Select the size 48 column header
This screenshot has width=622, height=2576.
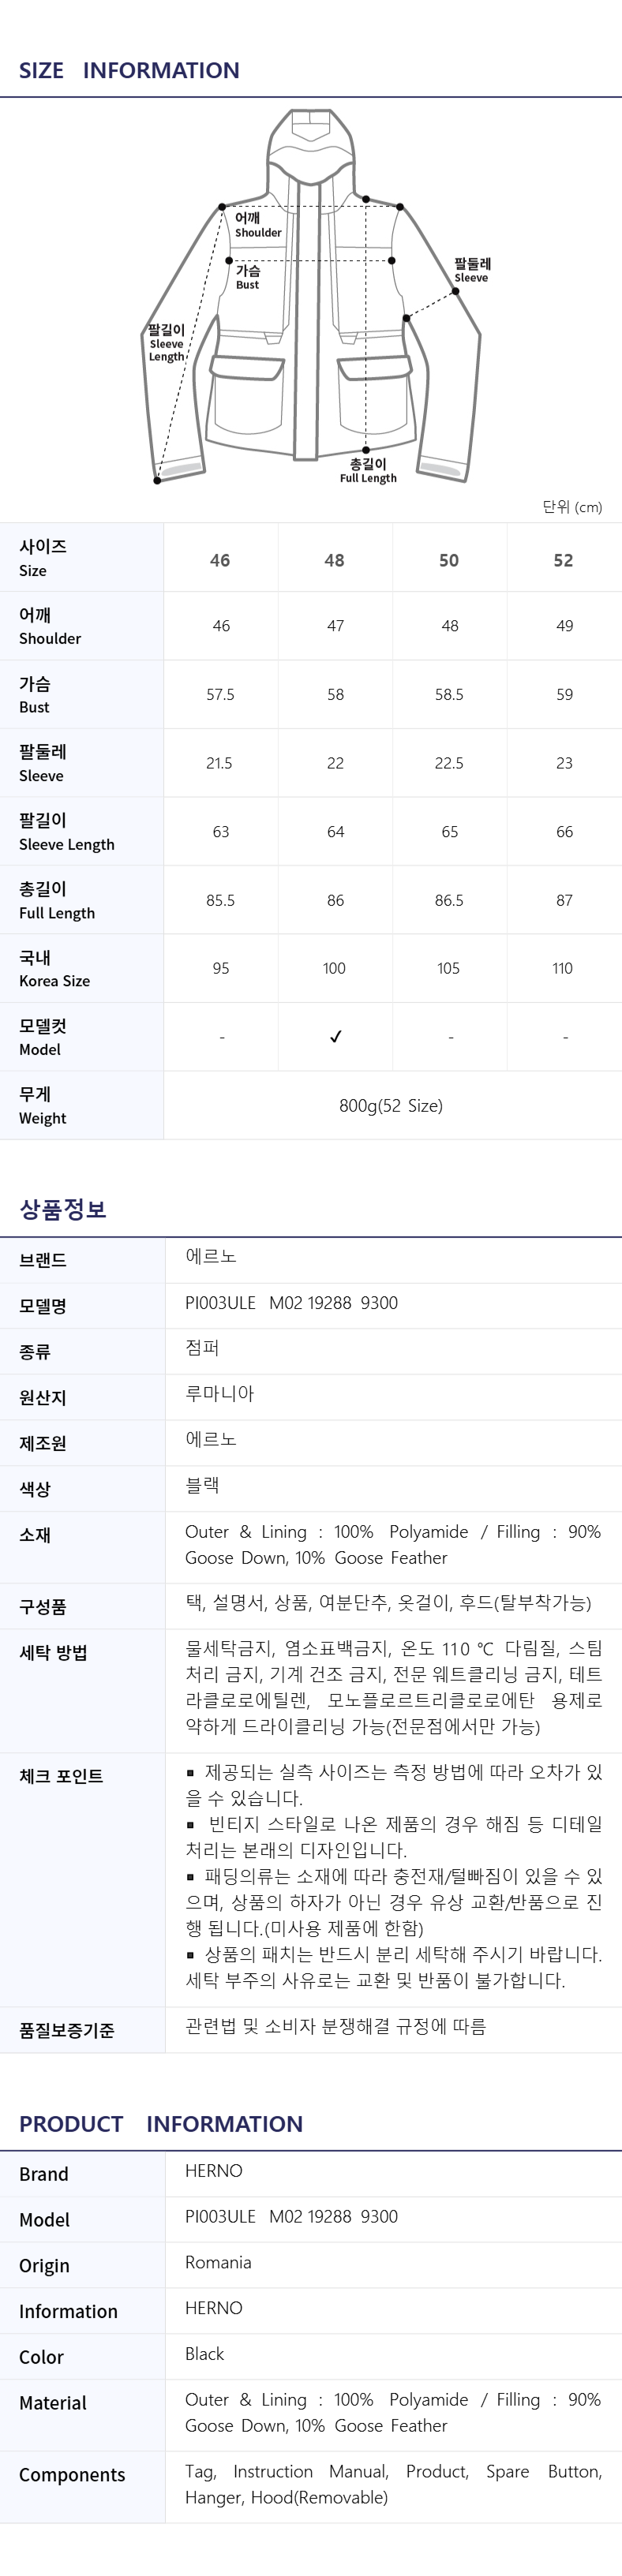[335, 560]
